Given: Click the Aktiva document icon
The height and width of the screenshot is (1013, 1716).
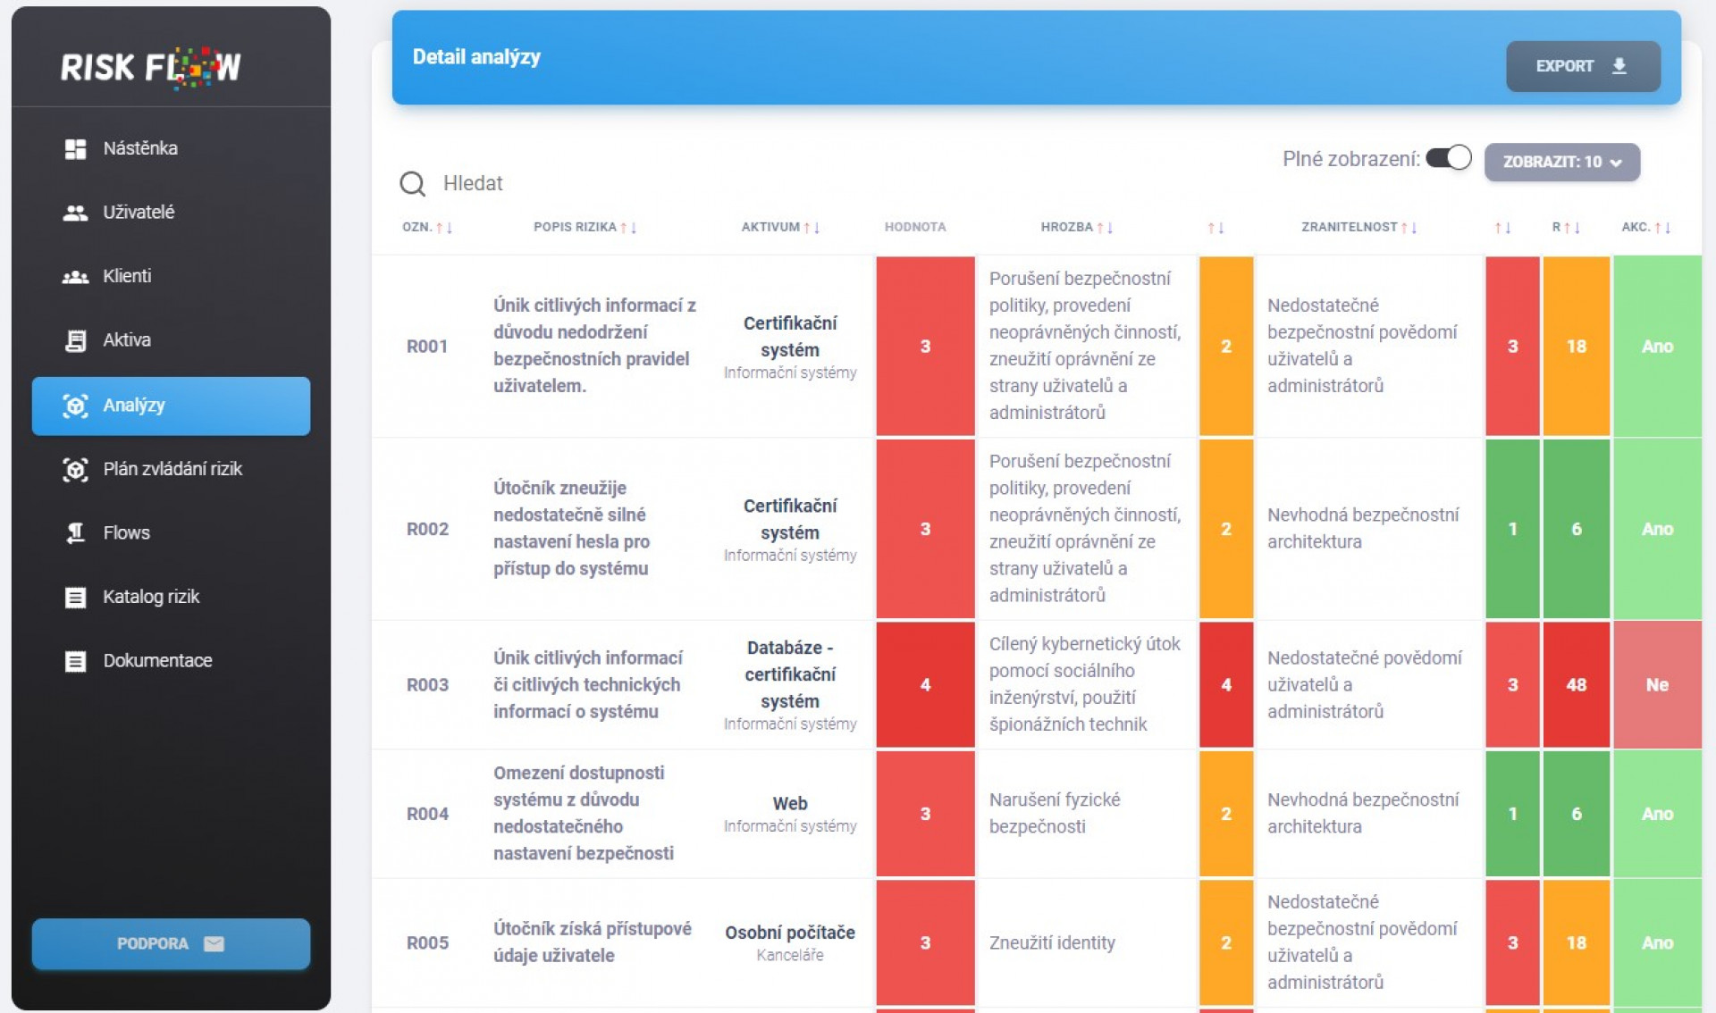Looking at the screenshot, I should click(x=75, y=340).
